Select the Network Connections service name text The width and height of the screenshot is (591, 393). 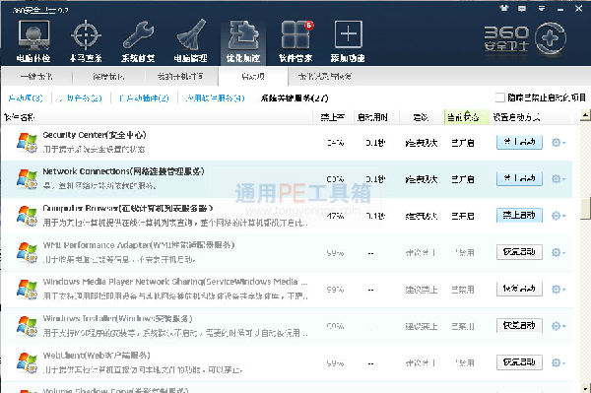pyautogui.click(x=124, y=171)
